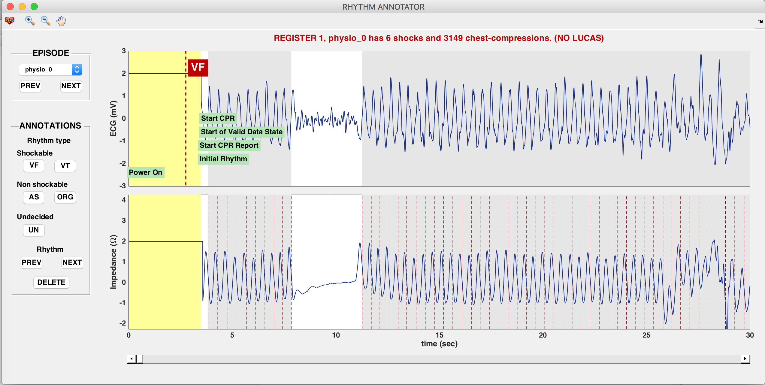
Task: Click the scrollbar left arrow
Action: coord(132,359)
